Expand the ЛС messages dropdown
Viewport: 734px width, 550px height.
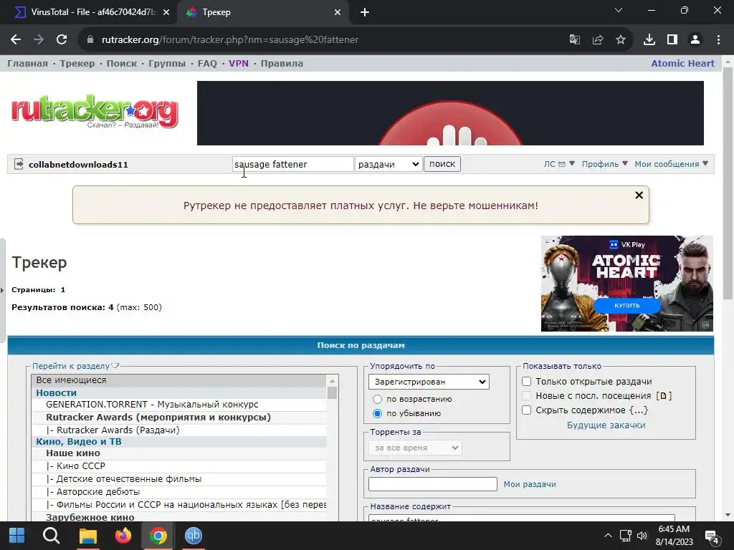pyautogui.click(x=559, y=164)
